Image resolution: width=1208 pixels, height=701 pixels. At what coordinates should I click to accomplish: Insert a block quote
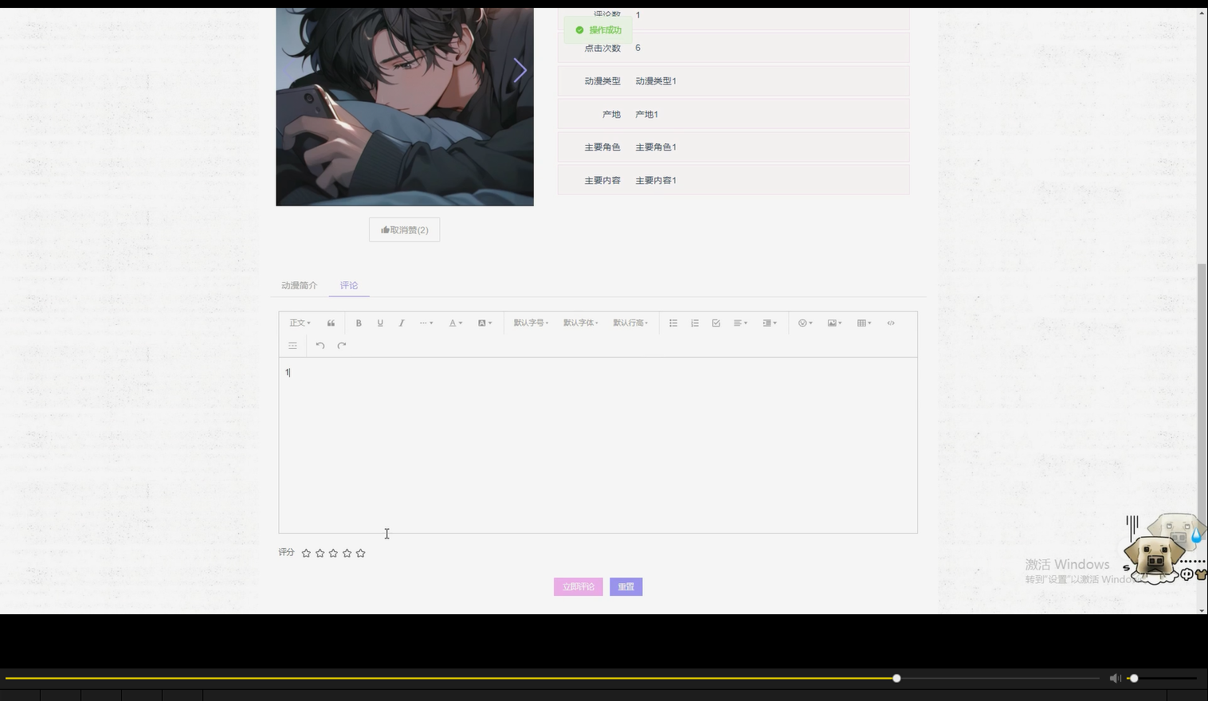coord(331,323)
